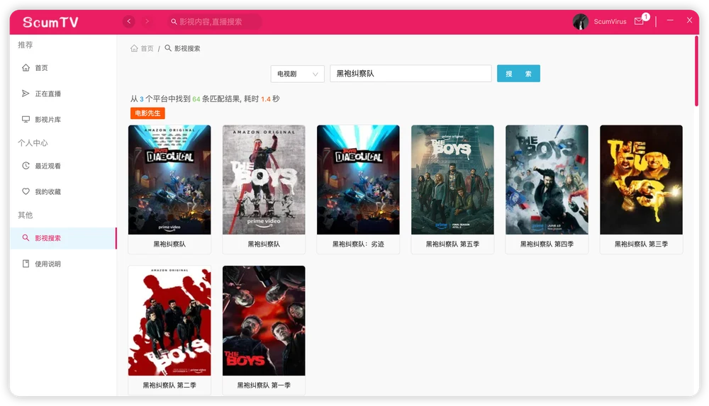Screen dimensions: 709x406
Task: Click the forward navigation arrow in header
Action: pyautogui.click(x=147, y=21)
